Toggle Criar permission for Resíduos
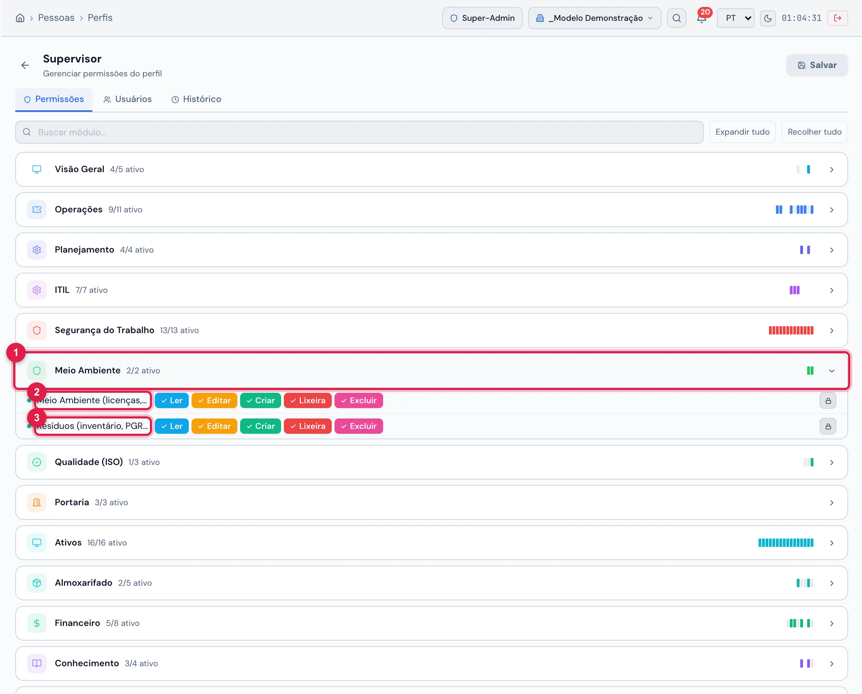 coord(261,426)
